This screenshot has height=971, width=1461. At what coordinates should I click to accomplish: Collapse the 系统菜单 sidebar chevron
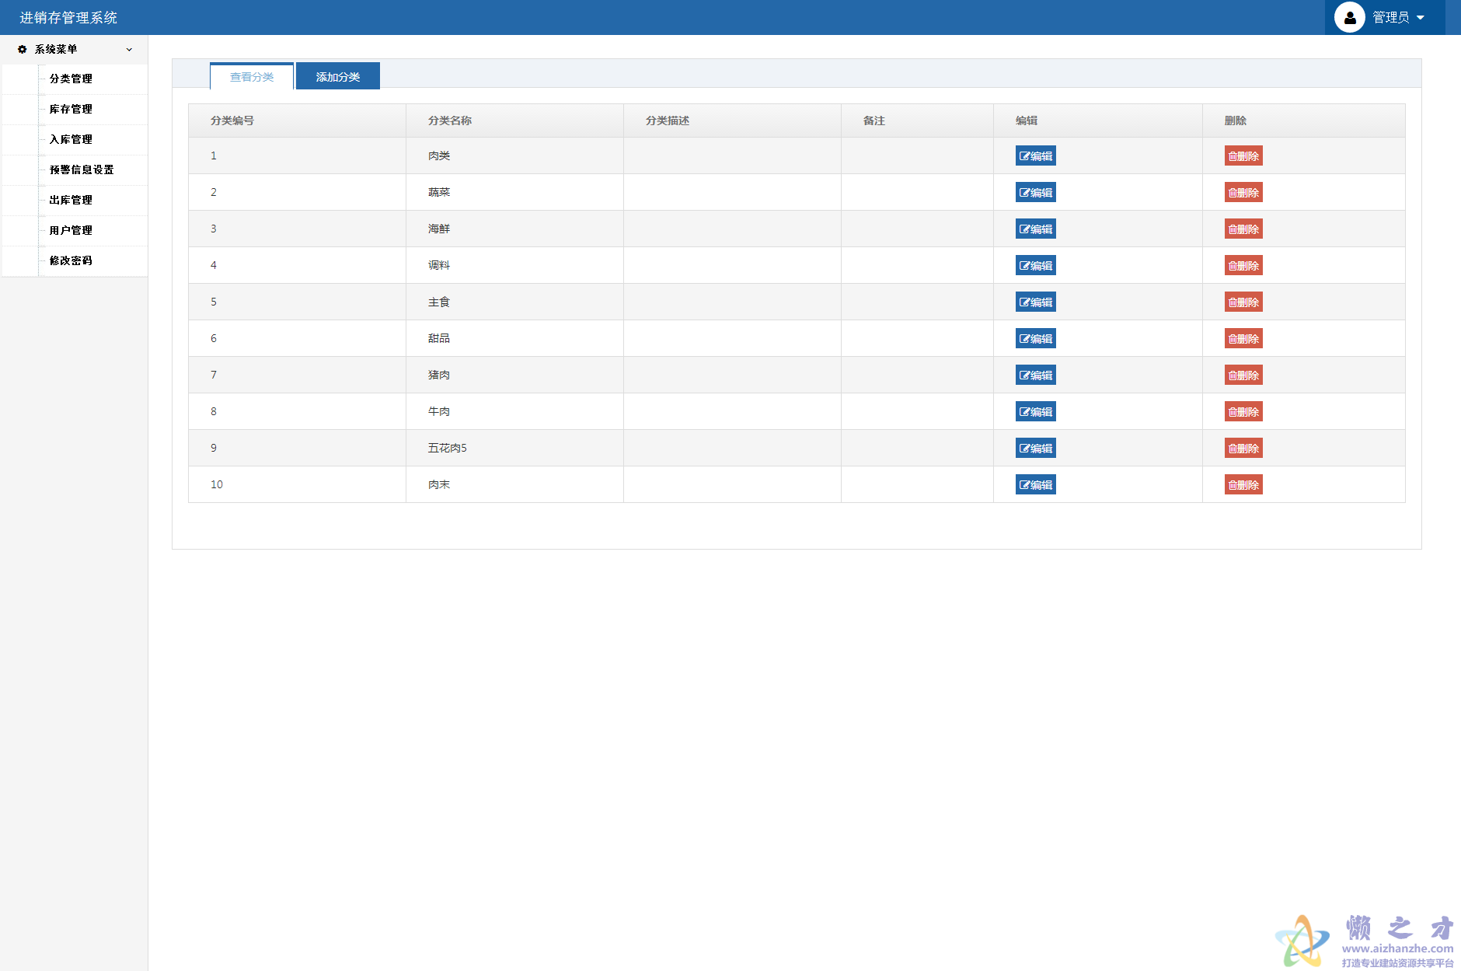(x=129, y=49)
